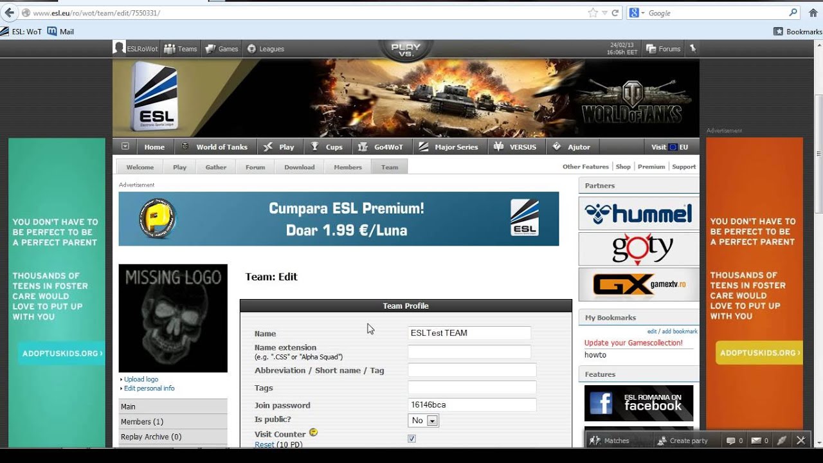Screen dimensions: 823x463
Task: Open the GX gamextv.ro partner logo
Action: click(638, 284)
